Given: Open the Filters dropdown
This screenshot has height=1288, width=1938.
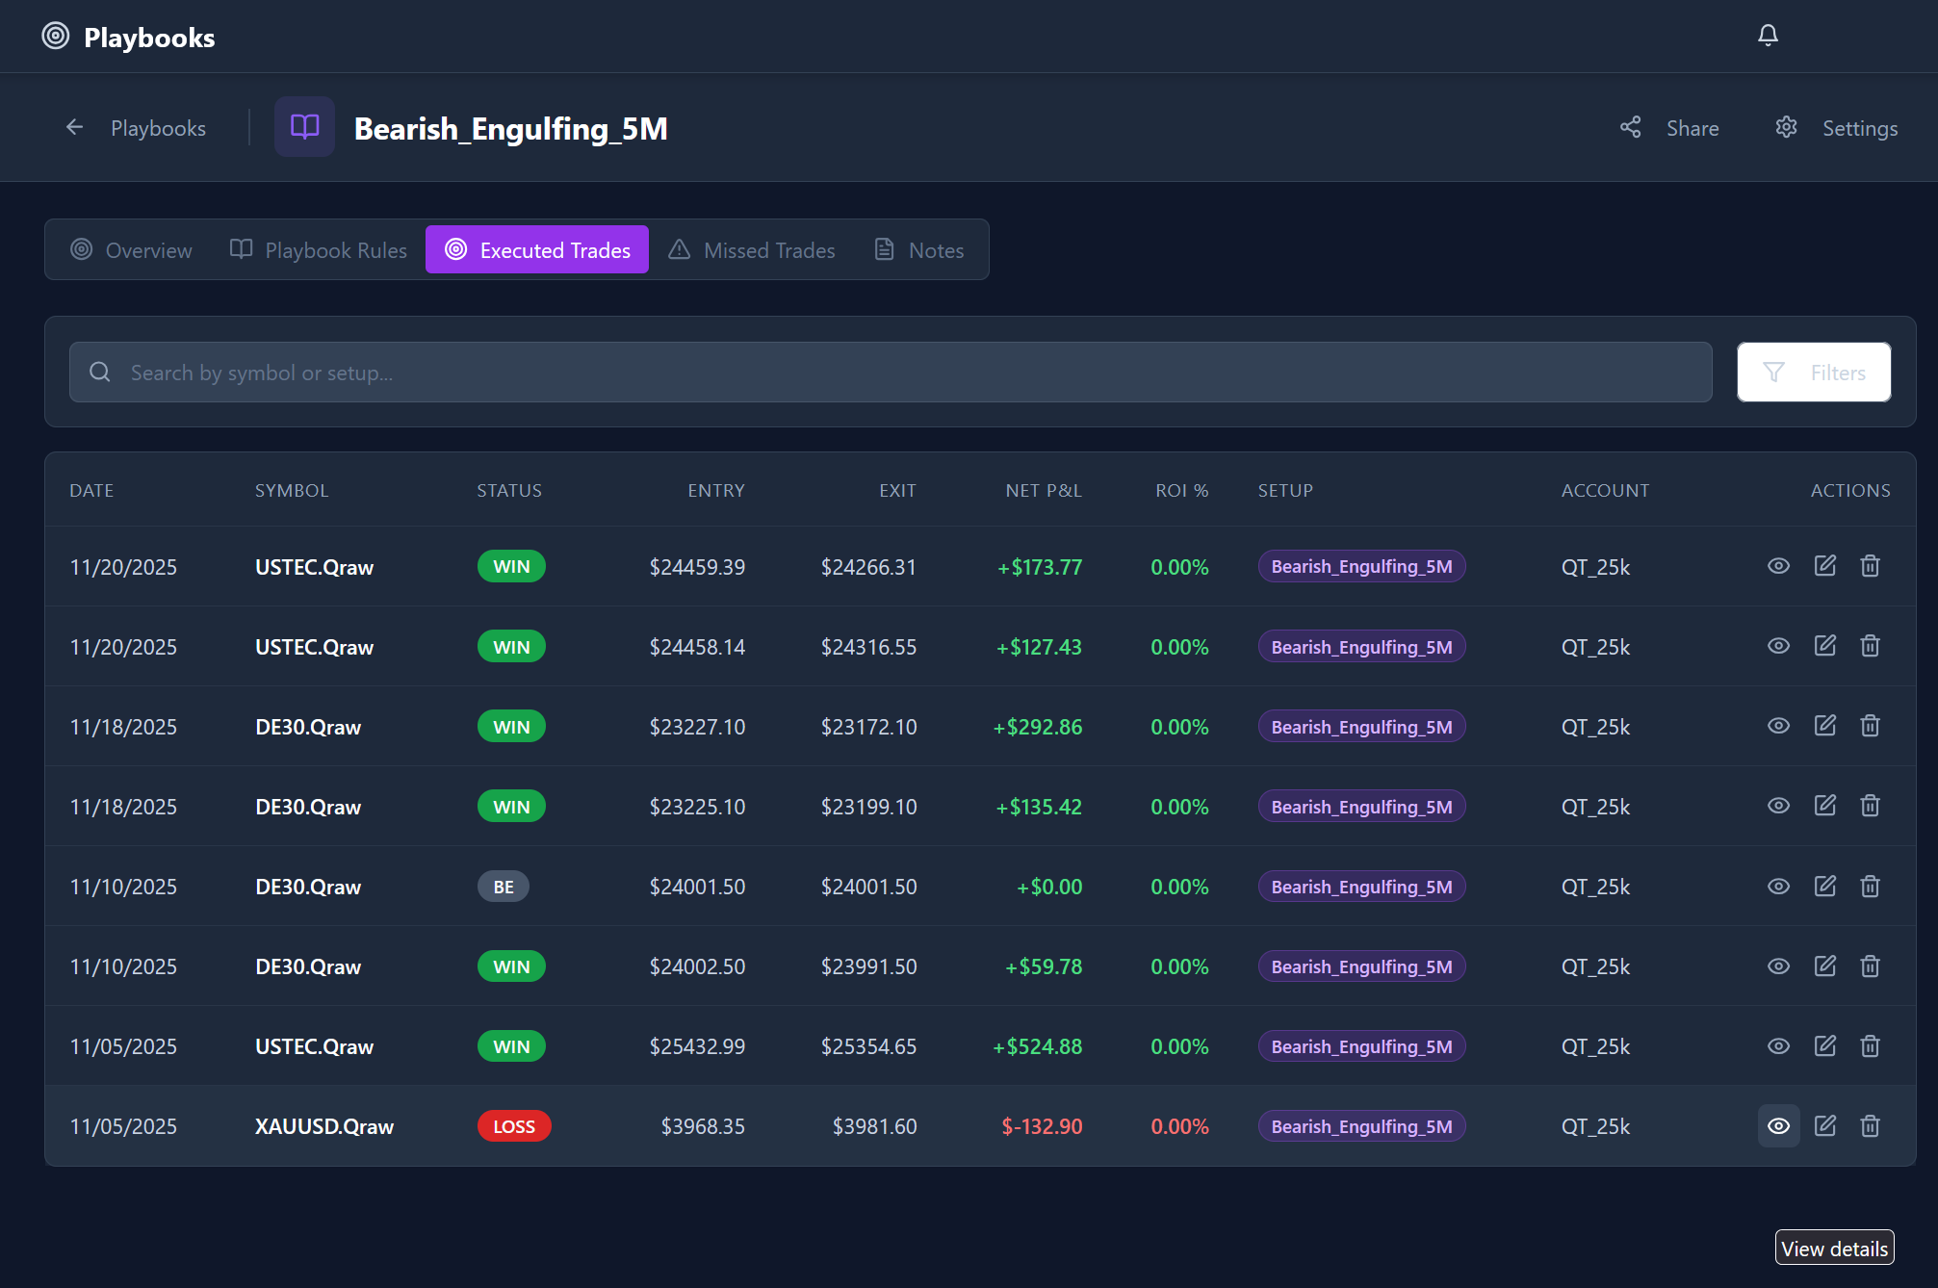Looking at the screenshot, I should (x=1814, y=373).
